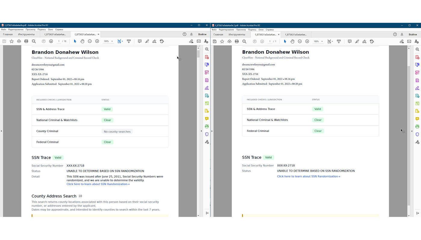Image resolution: width=421 pixels, height=240 pixels.
Task: Click the Print icon in the left window toolbar
Action: (26, 41)
